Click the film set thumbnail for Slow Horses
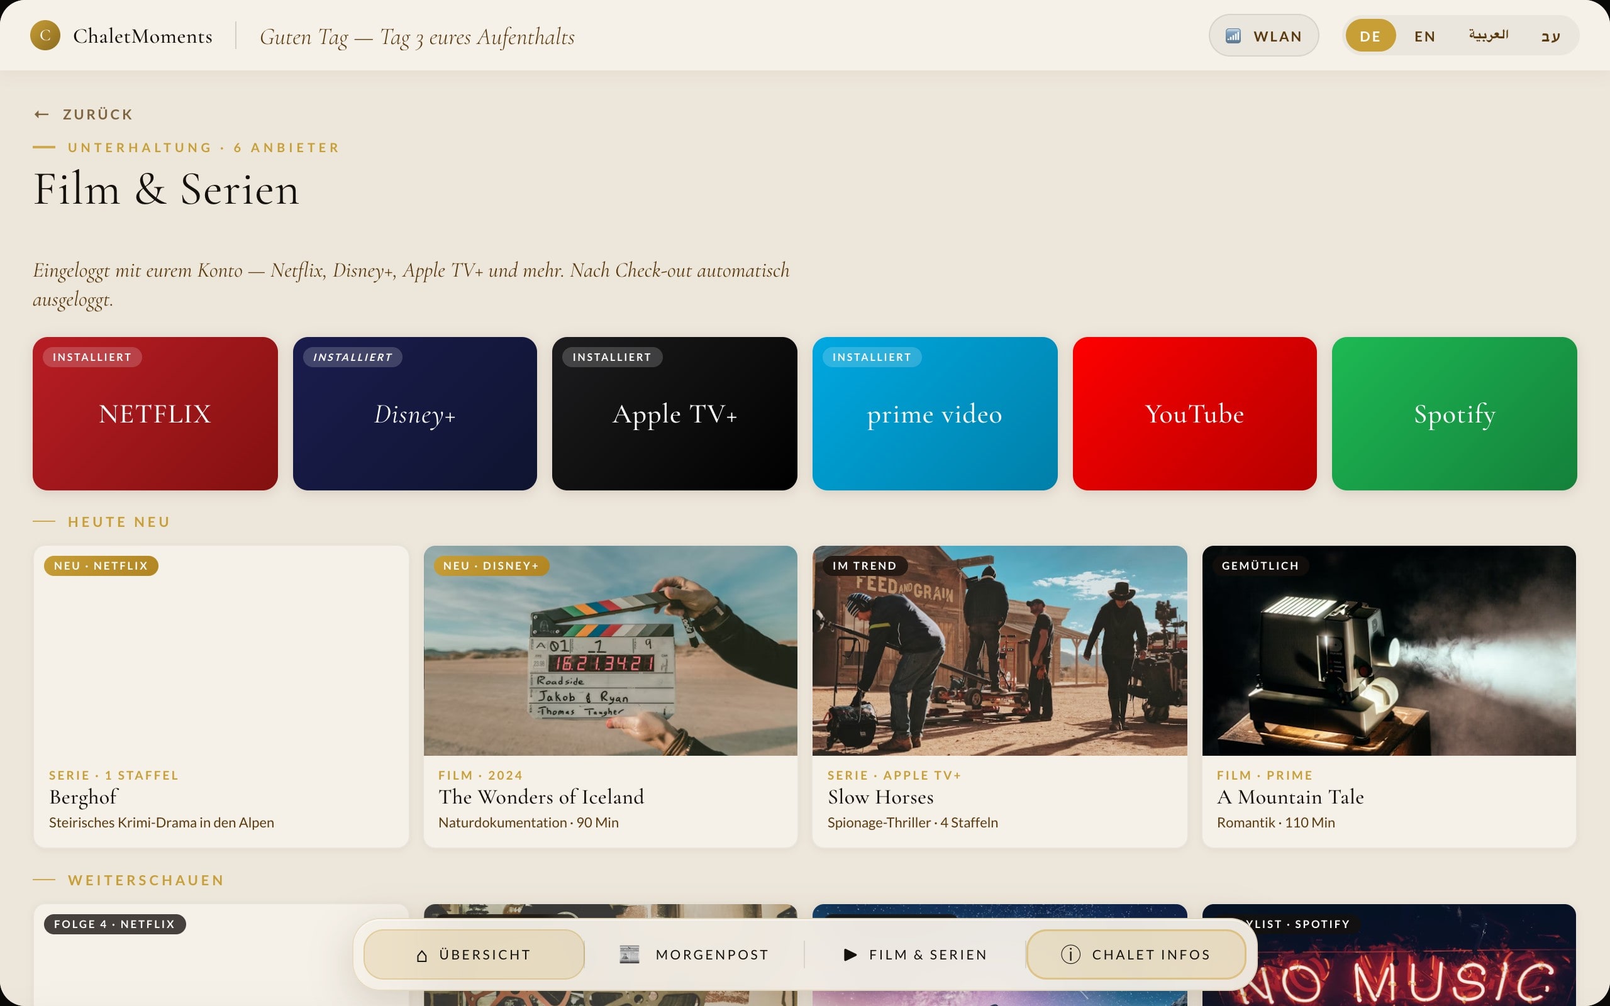 [x=999, y=651]
